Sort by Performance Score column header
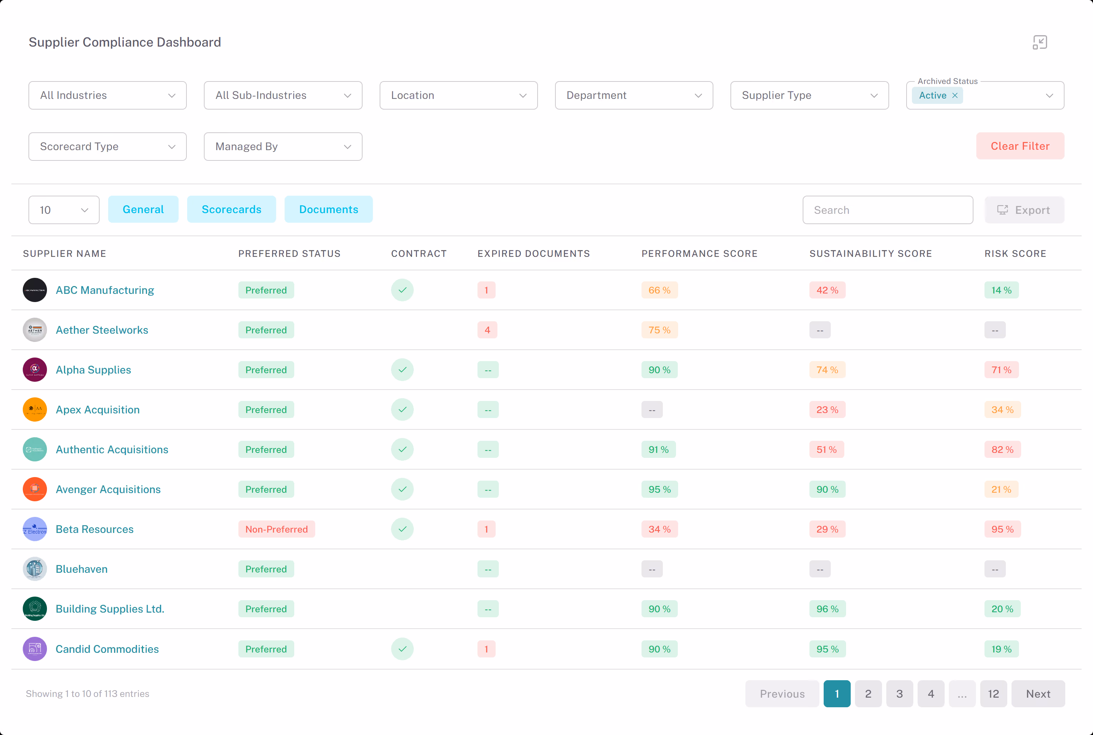This screenshot has height=735, width=1093. (699, 254)
